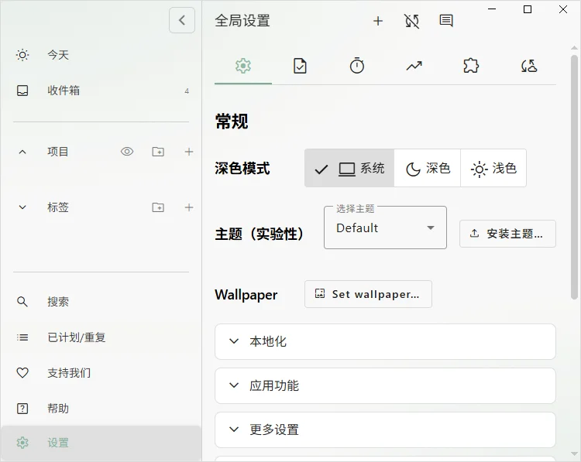Click the 全局设置 title
The image size is (581, 462).
click(x=242, y=21)
